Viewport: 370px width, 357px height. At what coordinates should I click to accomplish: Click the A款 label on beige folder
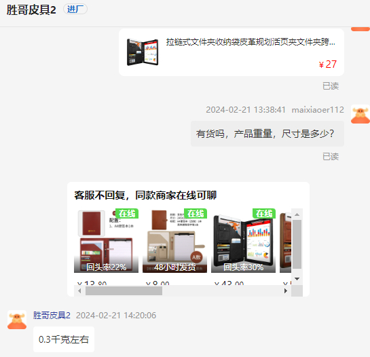tap(196, 257)
